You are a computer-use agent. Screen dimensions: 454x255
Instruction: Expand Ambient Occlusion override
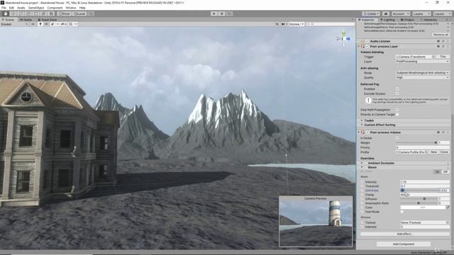[362, 163]
